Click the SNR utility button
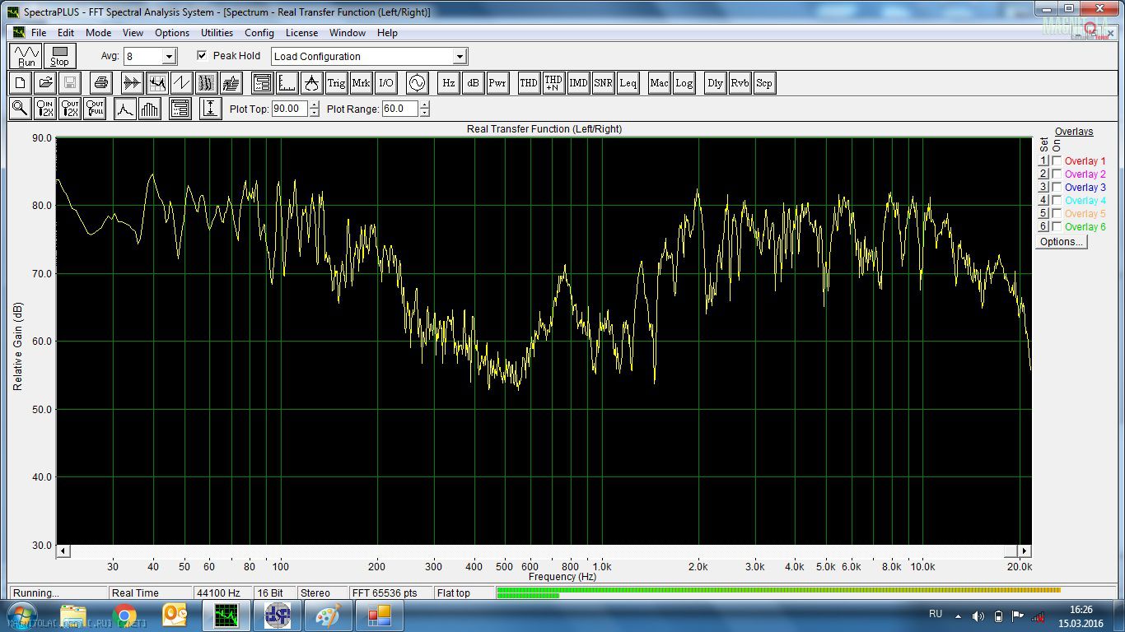The width and height of the screenshot is (1125, 632). tap(603, 83)
